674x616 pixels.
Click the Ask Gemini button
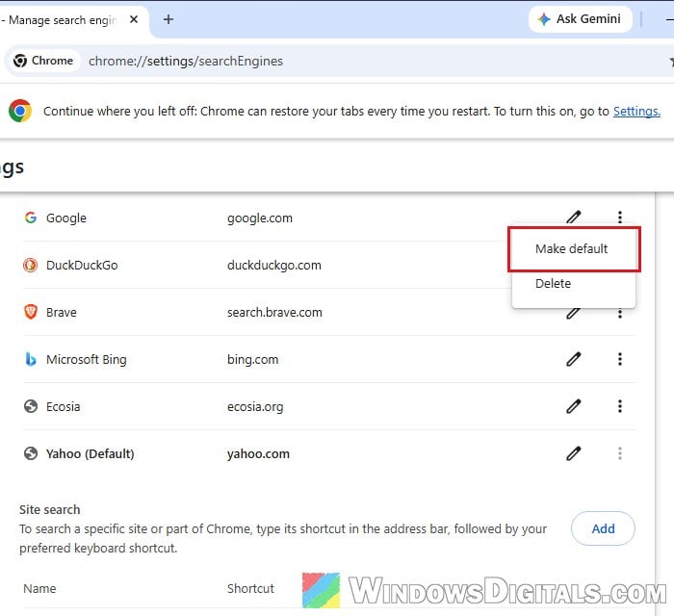[580, 19]
